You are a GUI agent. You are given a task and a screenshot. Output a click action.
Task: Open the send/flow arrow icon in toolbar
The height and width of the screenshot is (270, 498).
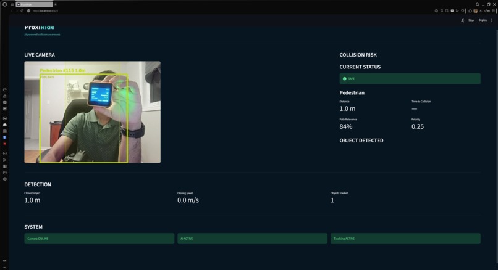[x=457, y=10]
